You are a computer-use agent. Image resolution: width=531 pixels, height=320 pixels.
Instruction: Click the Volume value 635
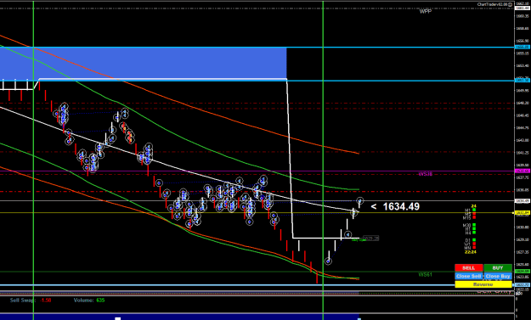click(x=100, y=300)
